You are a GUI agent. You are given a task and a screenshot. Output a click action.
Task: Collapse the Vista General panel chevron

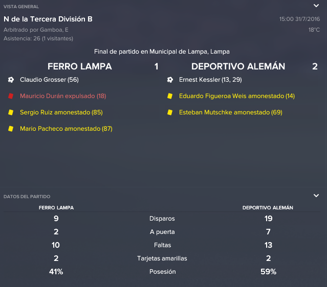tap(316, 6)
